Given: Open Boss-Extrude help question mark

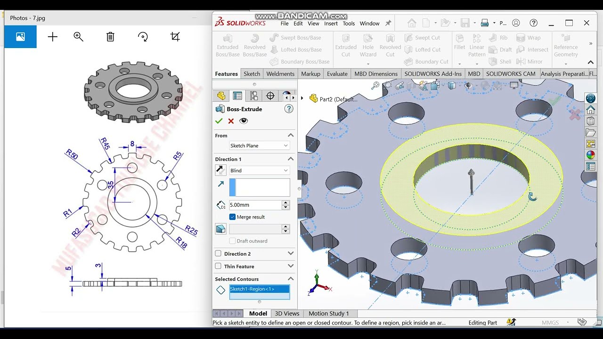Looking at the screenshot, I should [x=289, y=109].
